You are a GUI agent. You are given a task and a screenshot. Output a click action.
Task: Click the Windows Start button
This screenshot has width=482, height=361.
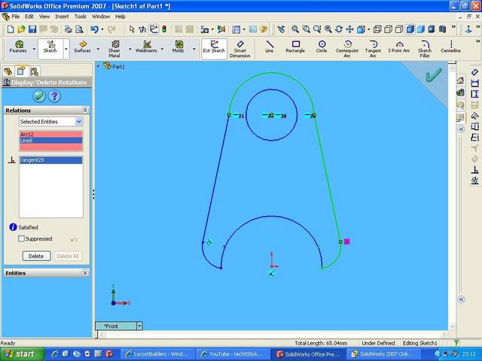[20, 353]
